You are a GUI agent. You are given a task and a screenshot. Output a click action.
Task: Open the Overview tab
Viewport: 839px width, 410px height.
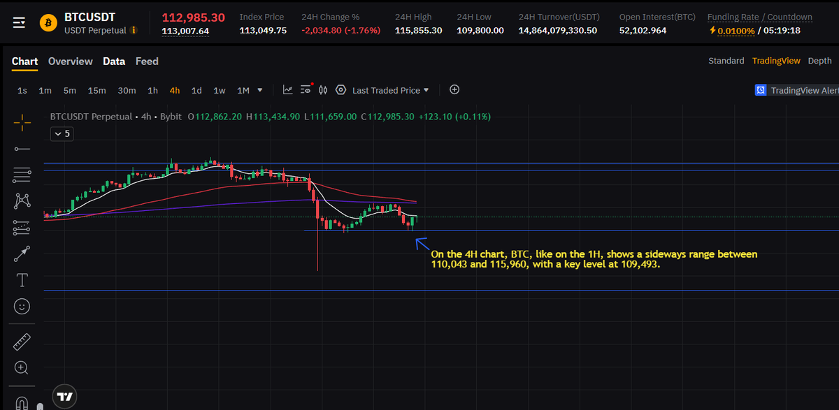(70, 61)
